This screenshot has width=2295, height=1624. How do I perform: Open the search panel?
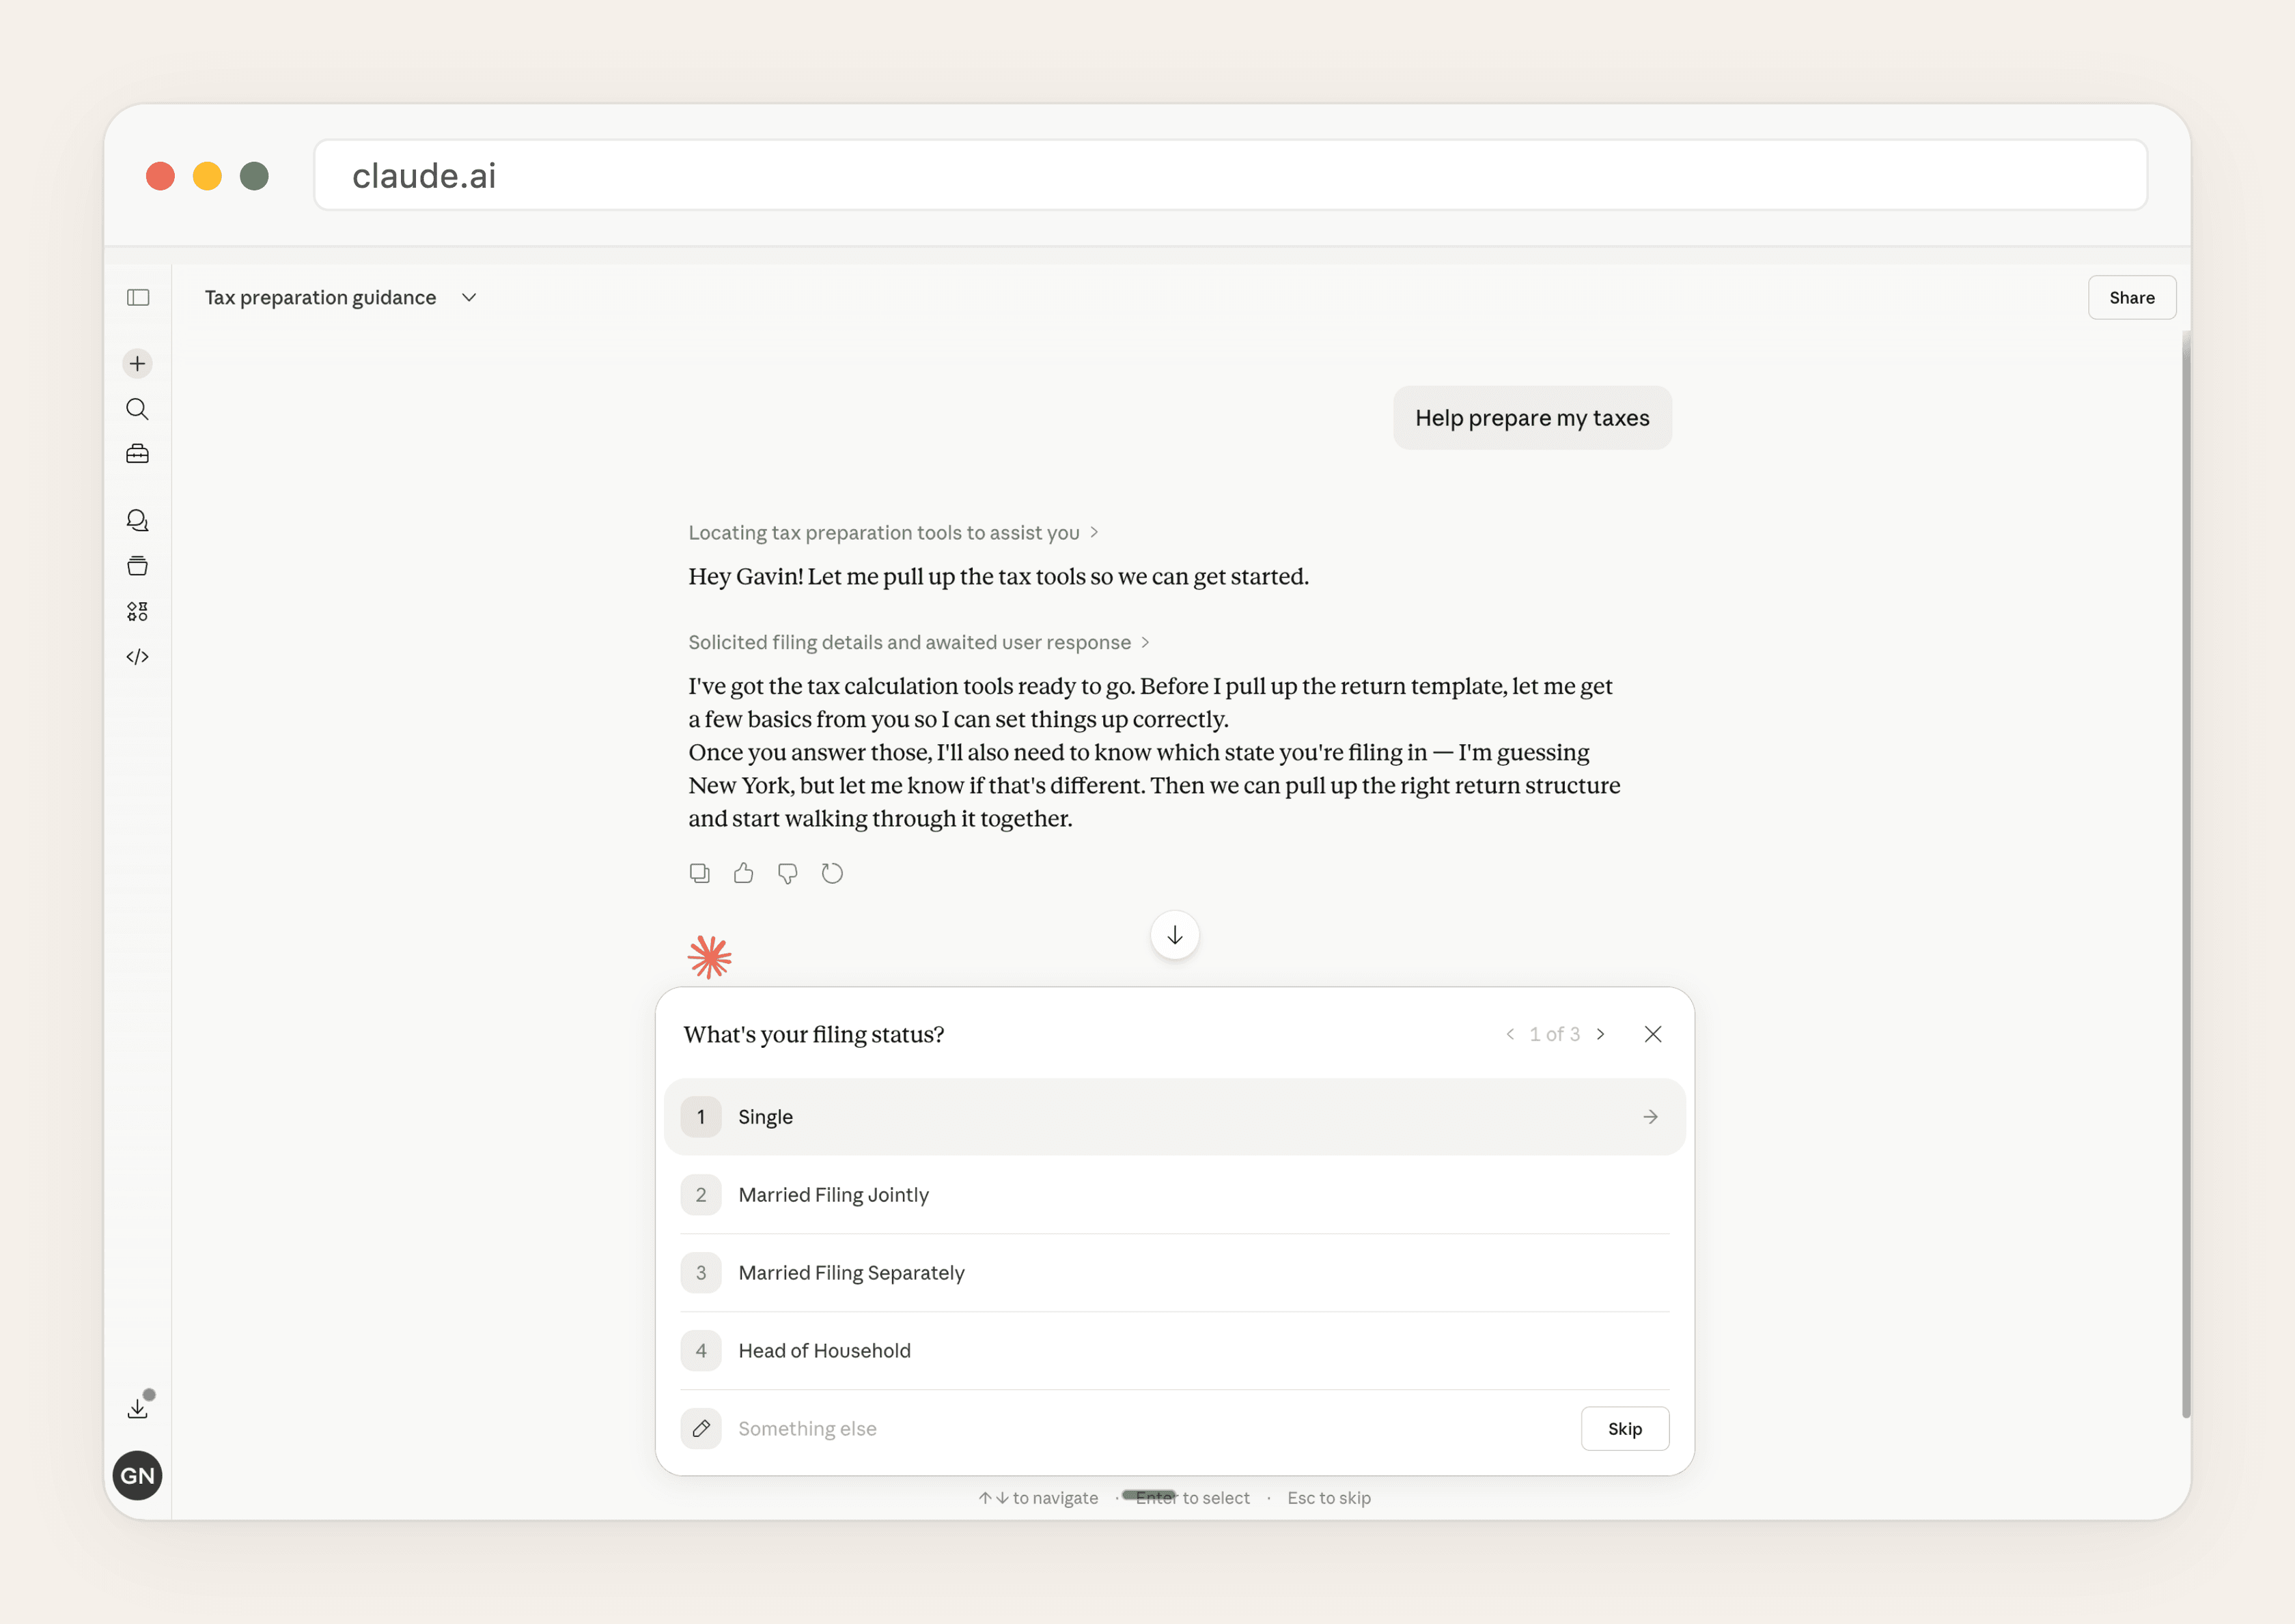[137, 409]
